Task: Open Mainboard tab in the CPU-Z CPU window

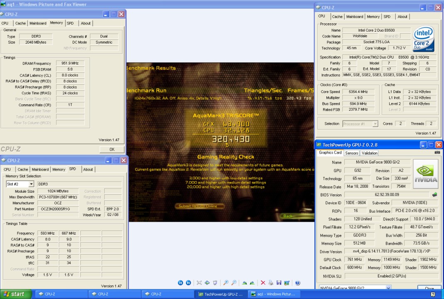Action: pos(355,17)
